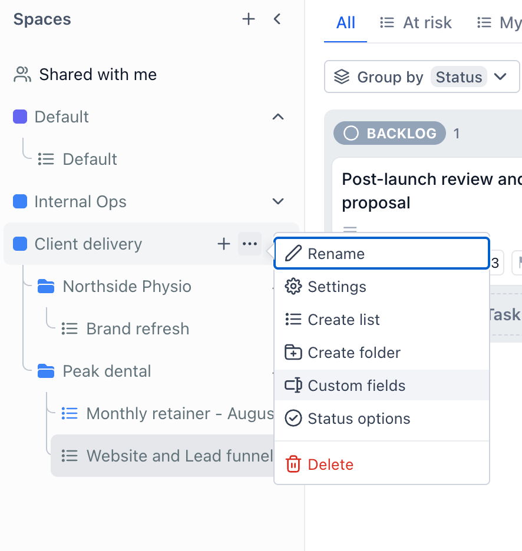Select the Internal Ops blue swatch

pos(20,201)
